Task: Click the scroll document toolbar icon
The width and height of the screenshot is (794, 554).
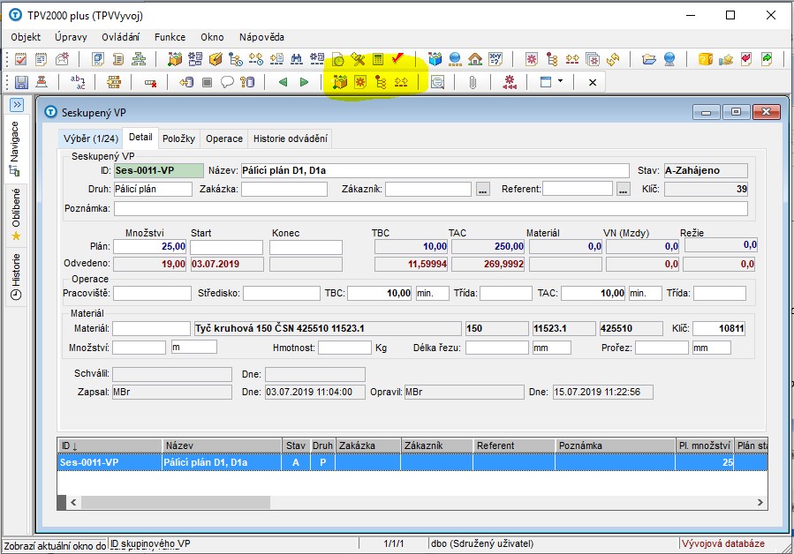Action: [118, 59]
